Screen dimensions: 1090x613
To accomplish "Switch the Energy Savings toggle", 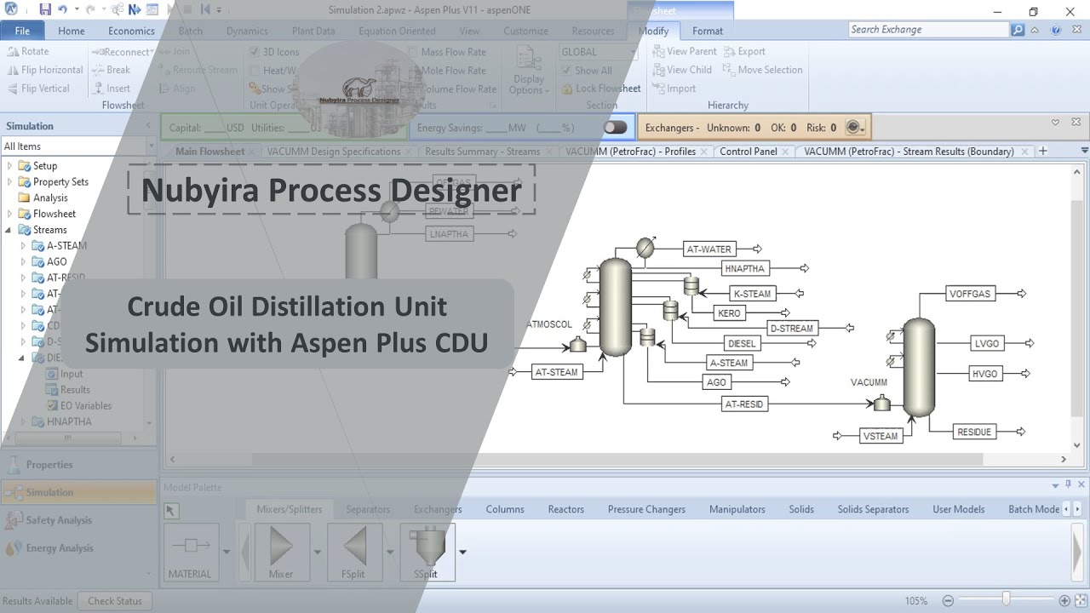I will point(615,128).
